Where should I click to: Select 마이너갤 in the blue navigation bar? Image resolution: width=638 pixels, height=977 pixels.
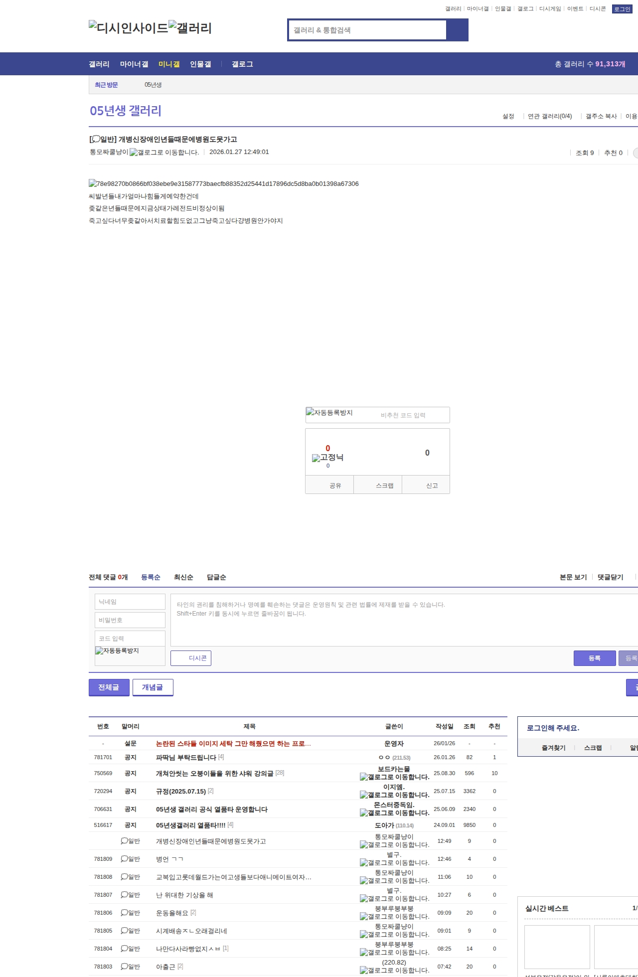[x=134, y=64]
